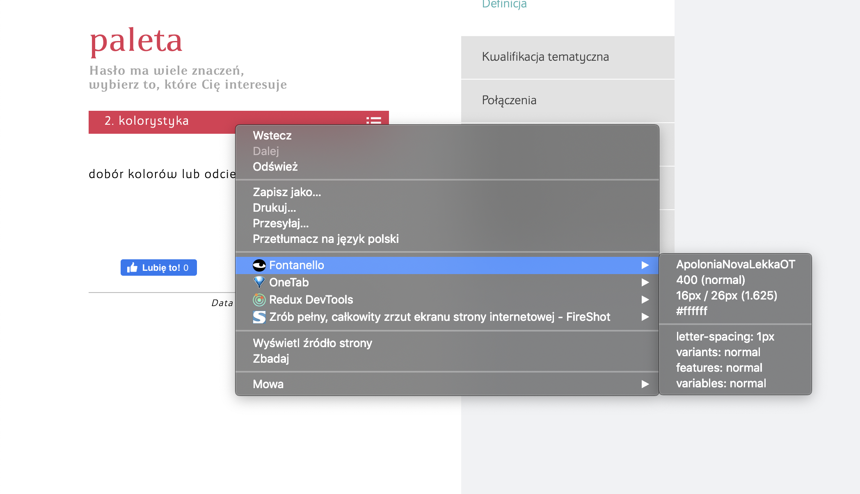The image size is (860, 494).
Task: Choose Drukuj… in the context menu
Action: (x=274, y=208)
